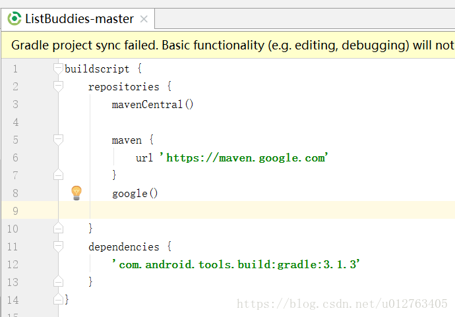Click line number 4 in gutter
455x317 pixels.
coord(15,123)
